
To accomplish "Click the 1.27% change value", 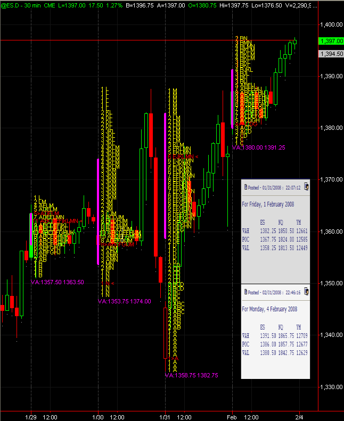I will 114,5.
